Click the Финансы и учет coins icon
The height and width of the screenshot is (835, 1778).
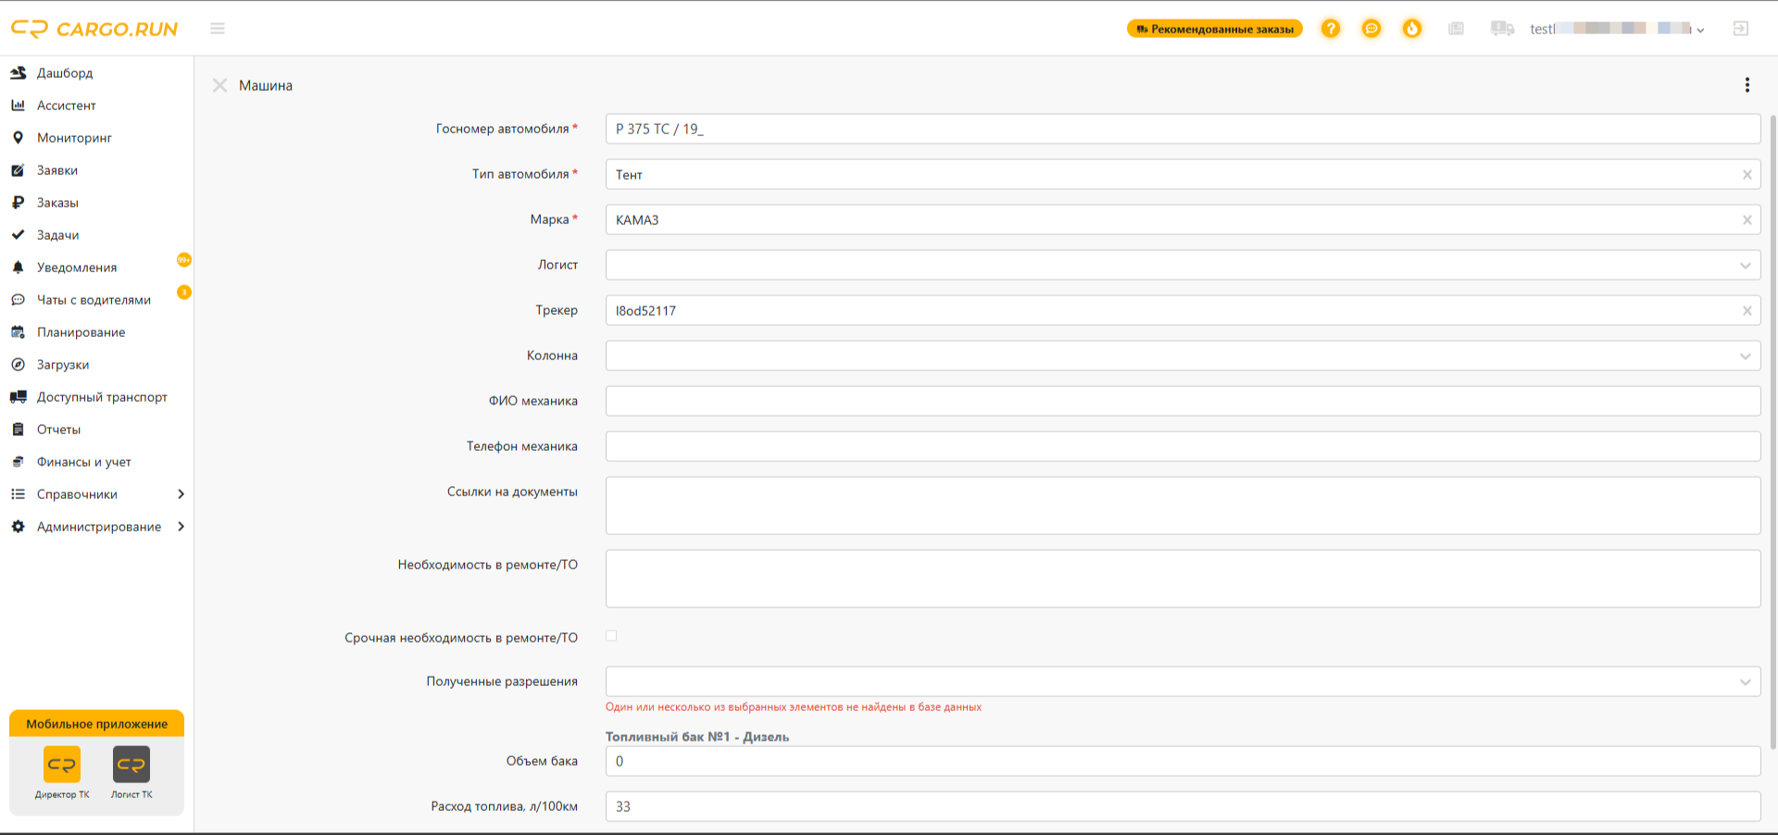click(x=18, y=461)
